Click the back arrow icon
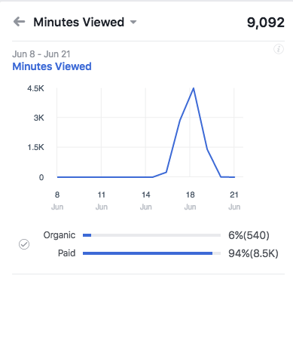This screenshot has height=337, width=293. coord(19,22)
